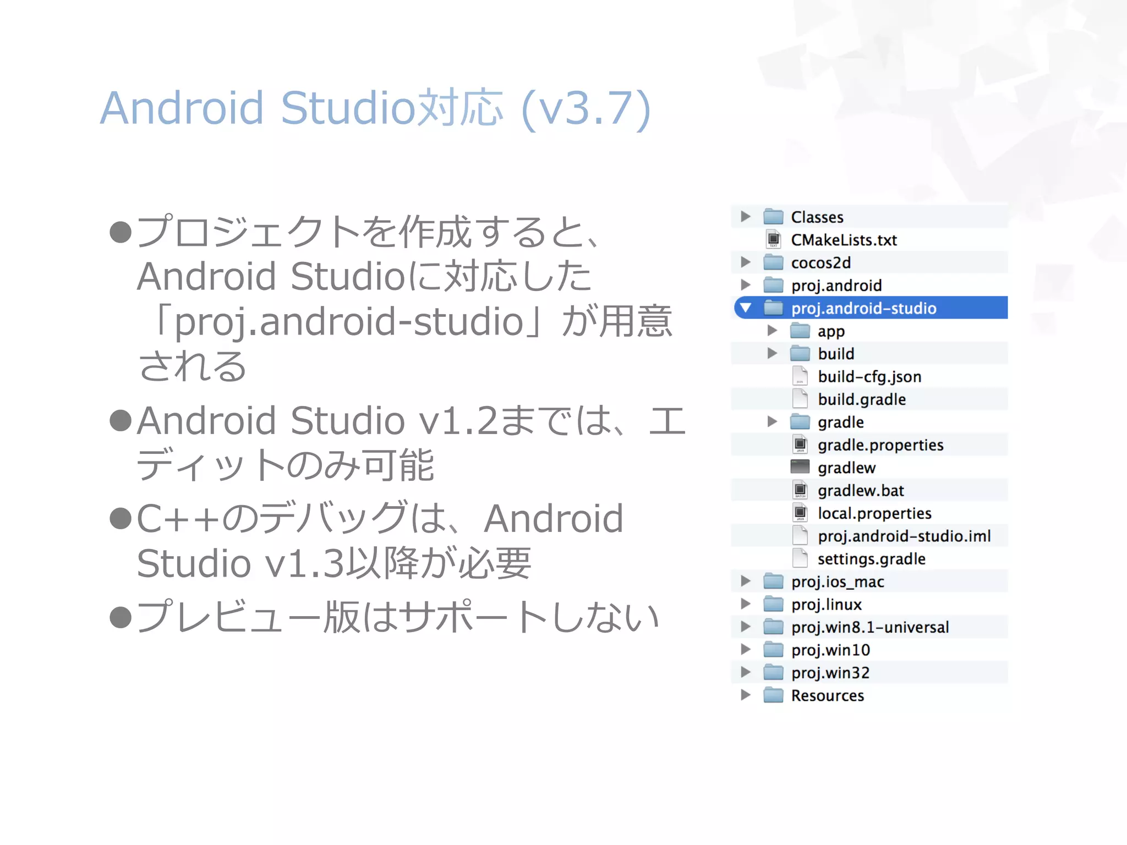Expand the build subfolder triangle
The width and height of the screenshot is (1127, 845).
[772, 353]
